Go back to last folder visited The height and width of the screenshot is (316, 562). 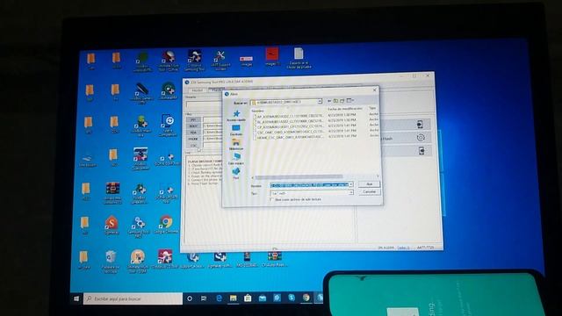click(329, 101)
